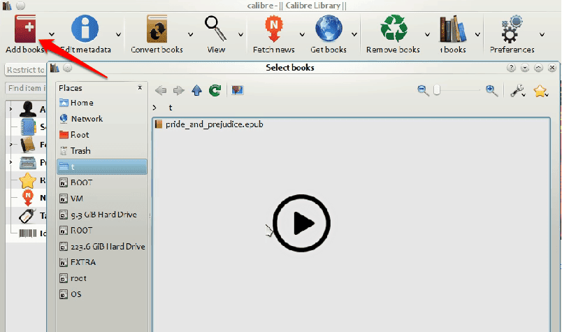The width and height of the screenshot is (562, 332).
Task: Open the wrench options menu
Action: (517, 91)
